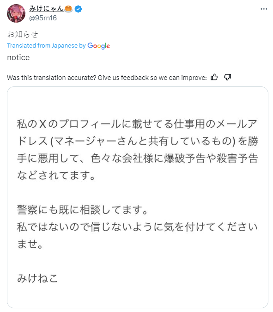Click the @95rn16 handle

[43, 18]
